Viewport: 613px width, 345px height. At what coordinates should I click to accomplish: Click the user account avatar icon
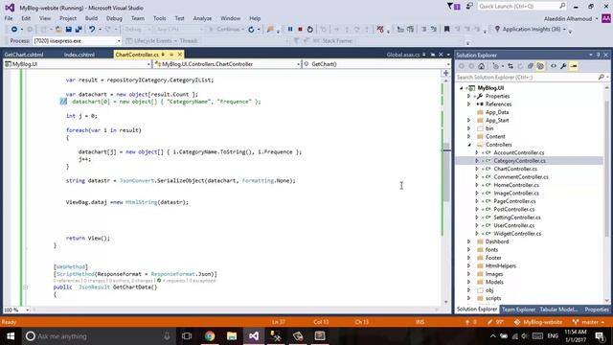point(606,18)
